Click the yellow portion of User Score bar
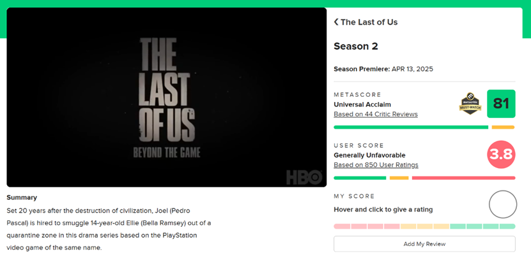Image resolution: width=531 pixels, height=258 pixels. pyautogui.click(x=399, y=178)
